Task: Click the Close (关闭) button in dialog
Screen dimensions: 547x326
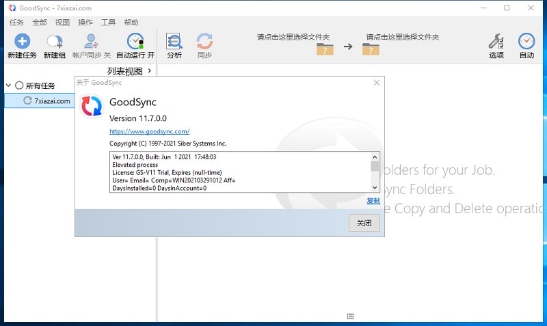Action: click(x=364, y=223)
